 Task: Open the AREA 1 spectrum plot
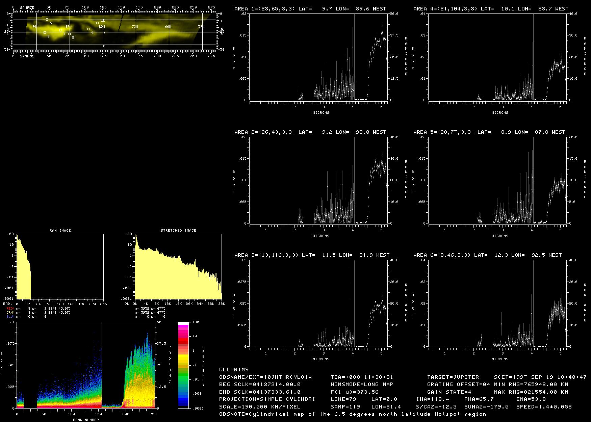(x=319, y=57)
